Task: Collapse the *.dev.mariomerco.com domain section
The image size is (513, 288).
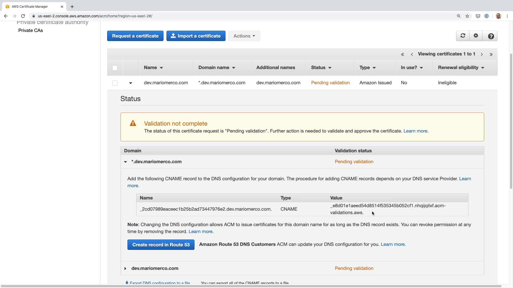Action: (125, 162)
